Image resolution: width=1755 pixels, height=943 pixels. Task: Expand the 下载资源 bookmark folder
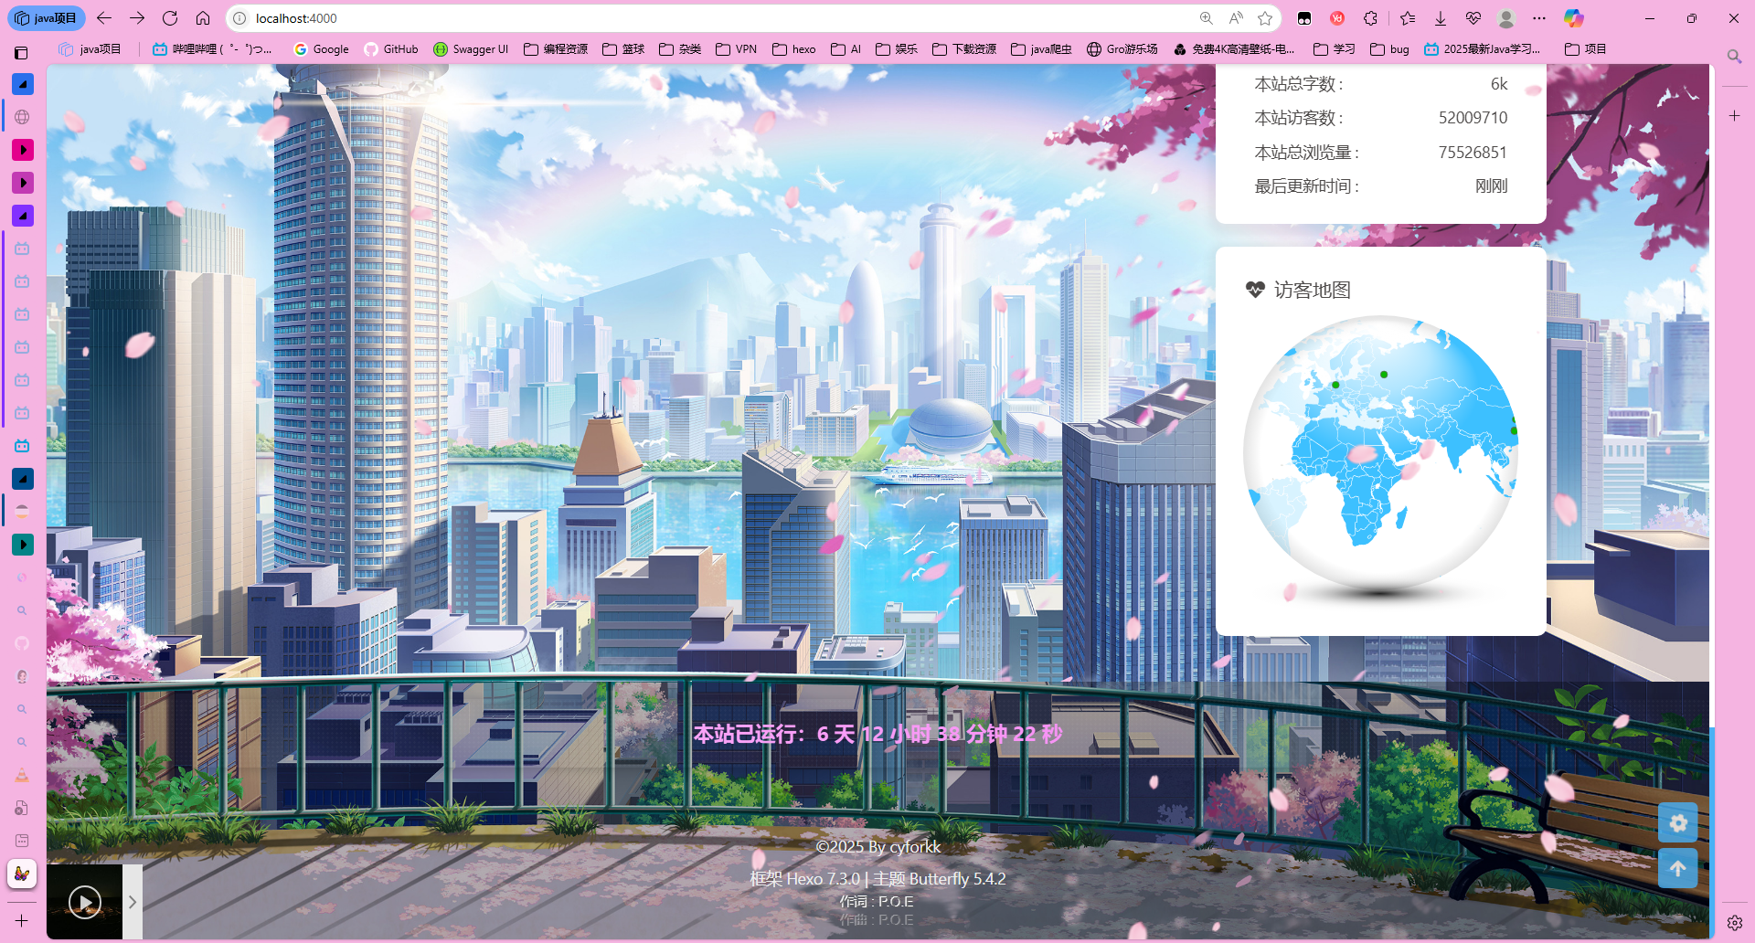pos(964,49)
